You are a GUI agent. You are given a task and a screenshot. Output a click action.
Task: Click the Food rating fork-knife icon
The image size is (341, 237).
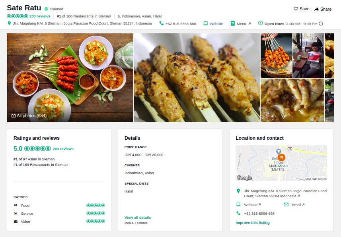16,206
